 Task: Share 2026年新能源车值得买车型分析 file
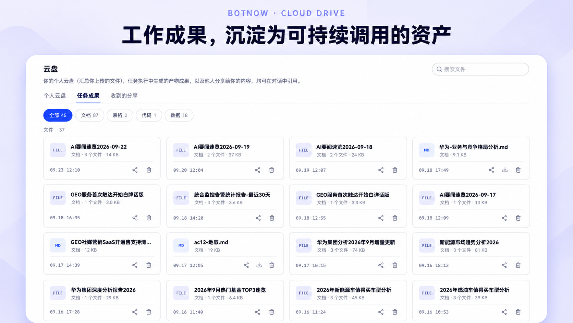pos(381,312)
